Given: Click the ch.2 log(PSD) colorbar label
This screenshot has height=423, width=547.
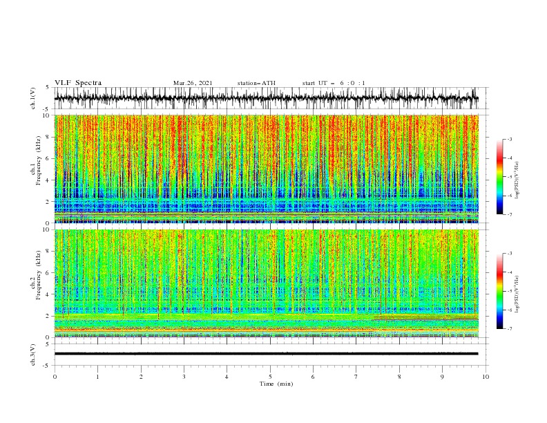Looking at the screenshot, I should 517,294.
